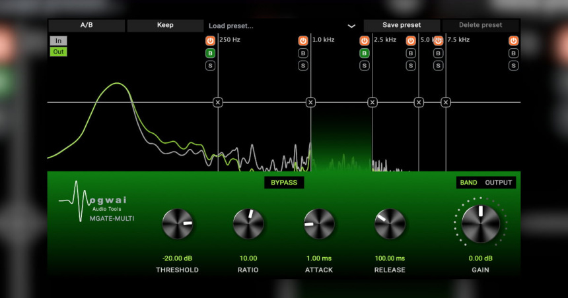Remove the 7.5 kHz crossover with its X handle
Screen dimensions: 568x298
(446, 102)
